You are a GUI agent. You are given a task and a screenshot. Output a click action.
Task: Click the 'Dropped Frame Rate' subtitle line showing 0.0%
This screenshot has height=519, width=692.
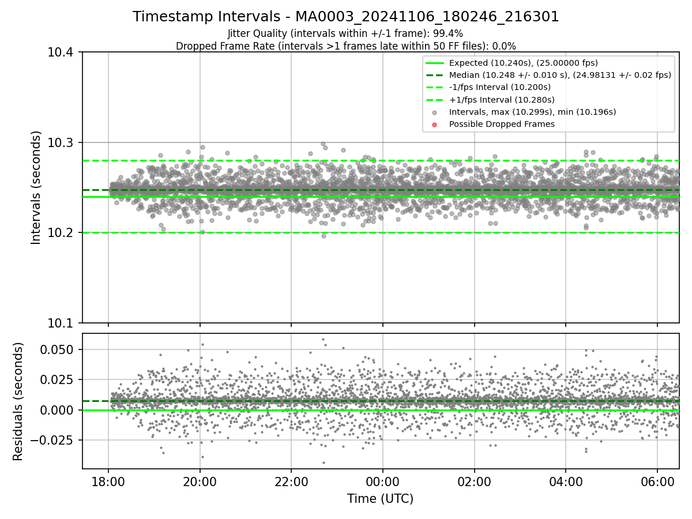click(x=346, y=46)
